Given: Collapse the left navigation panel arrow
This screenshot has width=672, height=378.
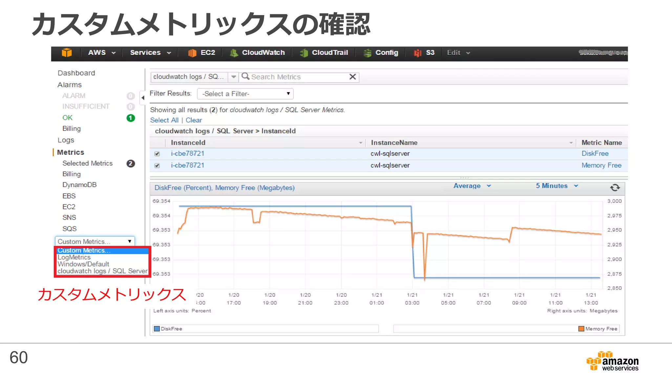Looking at the screenshot, I should pos(143,97).
